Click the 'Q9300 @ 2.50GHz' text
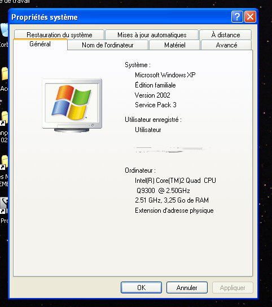 [163, 191]
